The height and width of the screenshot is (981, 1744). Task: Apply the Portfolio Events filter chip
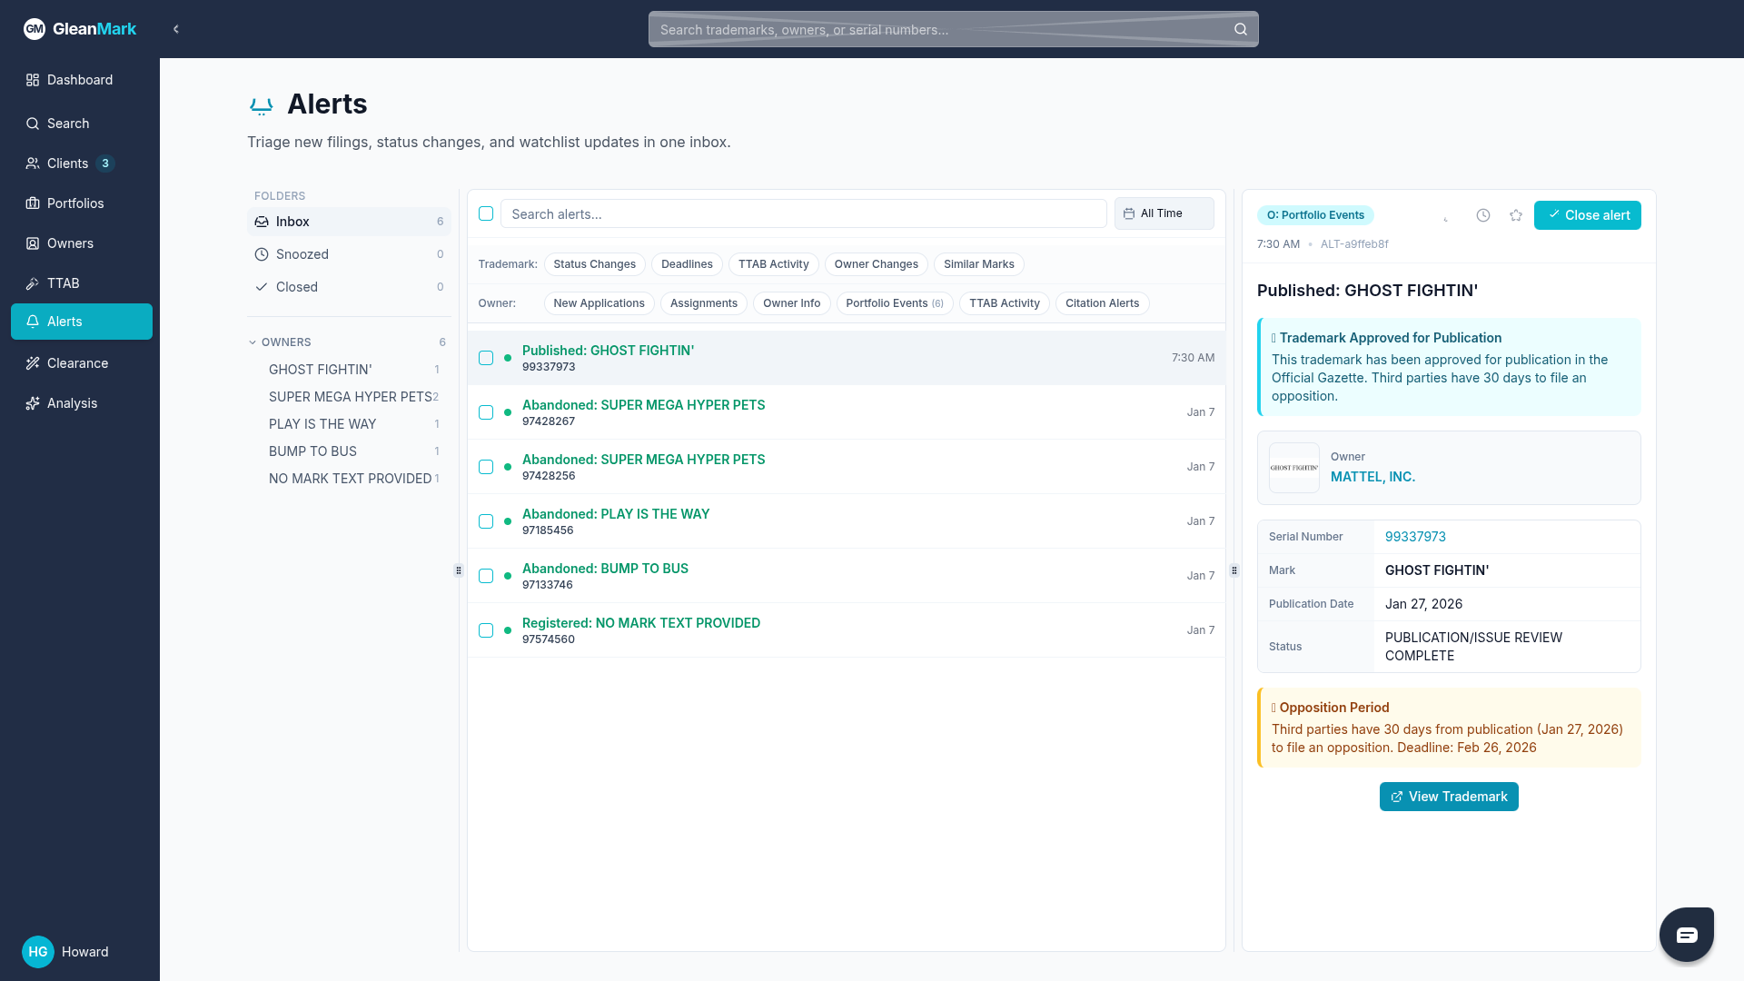pos(894,303)
